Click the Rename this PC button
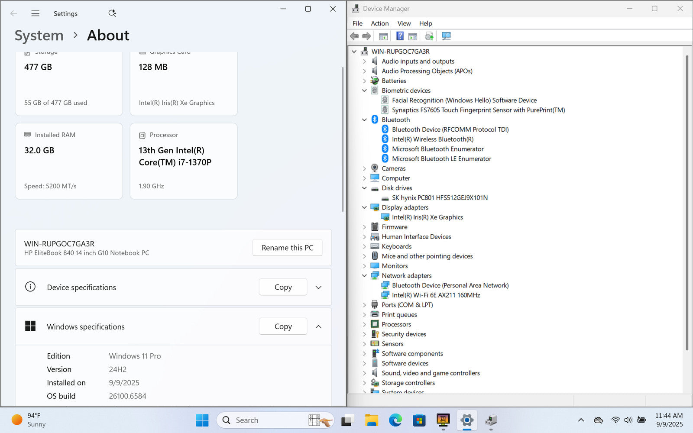 tap(287, 248)
